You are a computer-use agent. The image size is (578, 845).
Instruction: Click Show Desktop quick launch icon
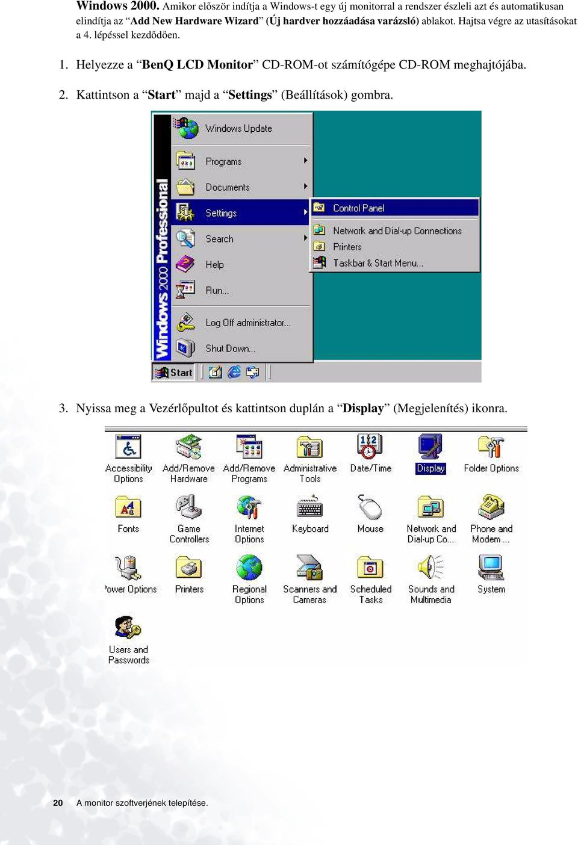pyautogui.click(x=215, y=373)
